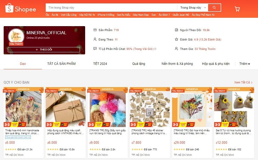Click the 'iPhone 0 Đồng' suggested search link
The width and height of the screenshot is (258, 160).
[x=106, y=15]
